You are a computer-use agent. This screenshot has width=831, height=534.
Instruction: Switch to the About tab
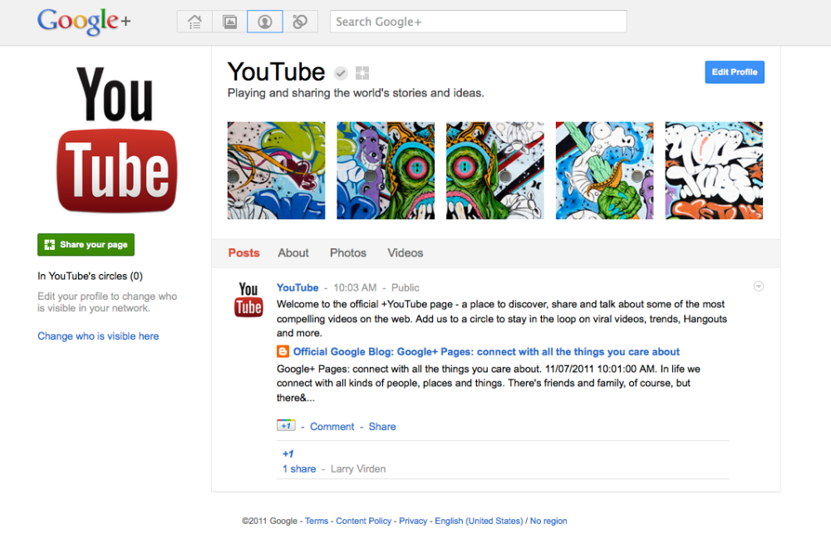tap(293, 252)
